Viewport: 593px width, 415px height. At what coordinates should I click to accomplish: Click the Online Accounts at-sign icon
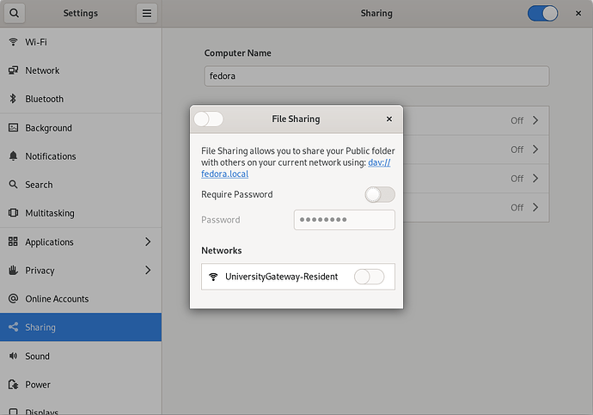(13, 299)
